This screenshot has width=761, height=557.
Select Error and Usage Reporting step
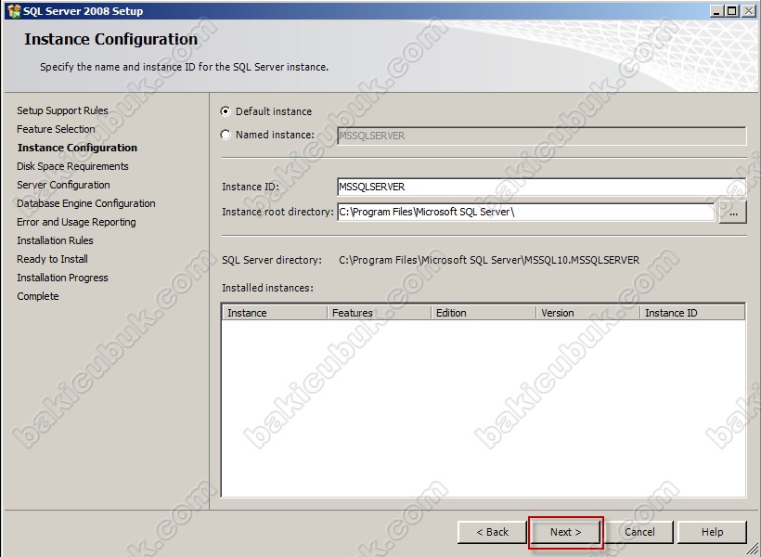pos(77,222)
